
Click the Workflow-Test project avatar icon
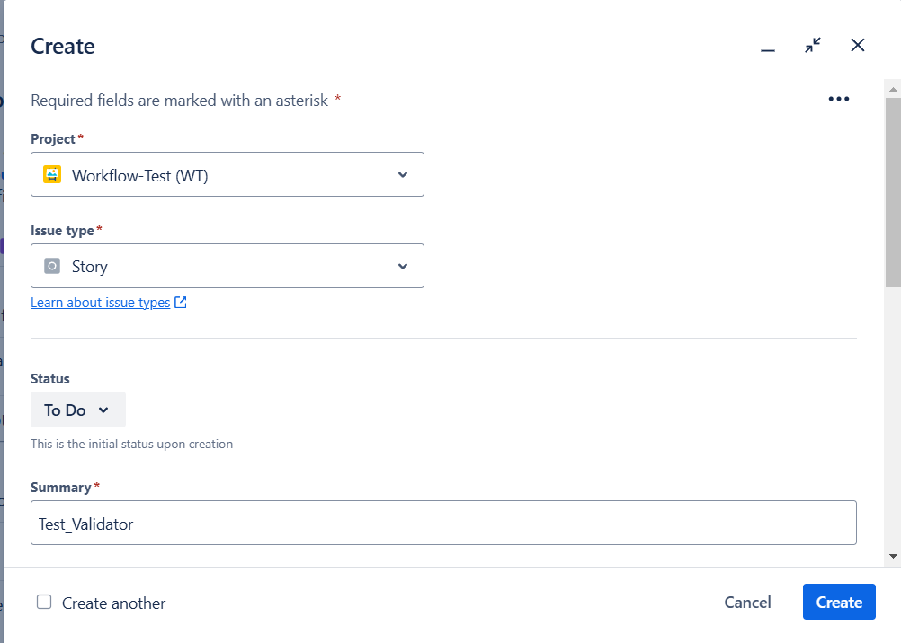point(52,175)
